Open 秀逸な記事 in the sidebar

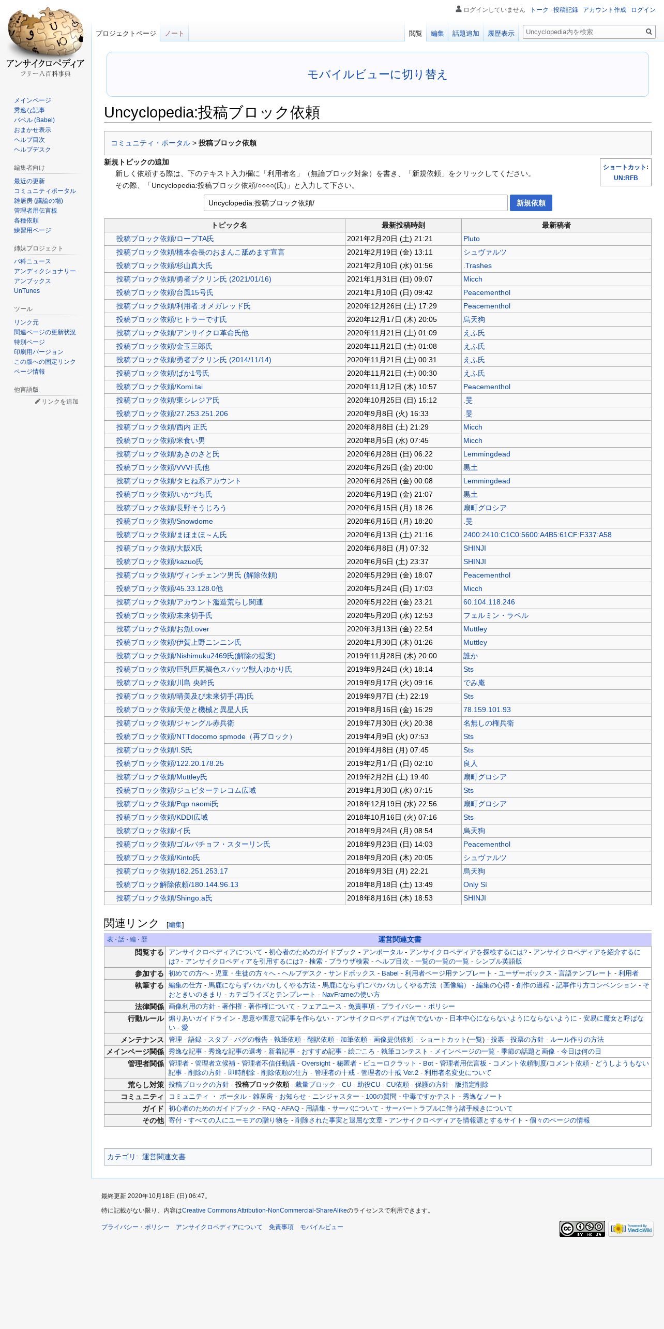[x=29, y=110]
